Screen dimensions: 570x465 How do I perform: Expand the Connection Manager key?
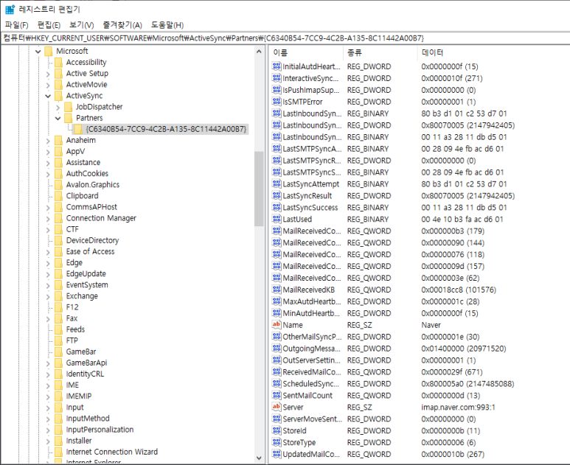click(48, 219)
